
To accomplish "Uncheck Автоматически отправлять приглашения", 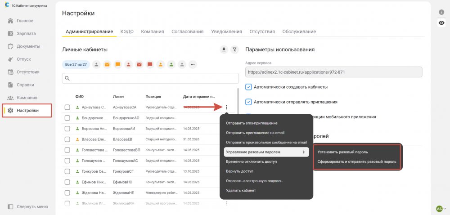I will click(x=248, y=102).
